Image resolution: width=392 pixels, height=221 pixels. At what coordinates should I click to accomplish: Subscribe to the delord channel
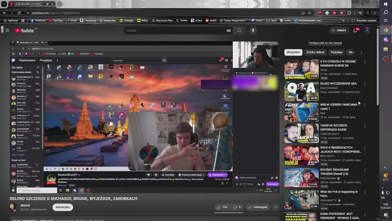[62, 207]
